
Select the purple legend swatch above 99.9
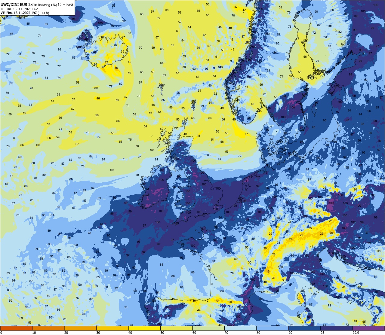[x=368, y=328]
